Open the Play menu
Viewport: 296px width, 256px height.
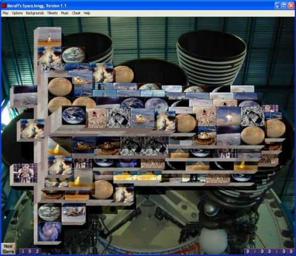pos(5,13)
